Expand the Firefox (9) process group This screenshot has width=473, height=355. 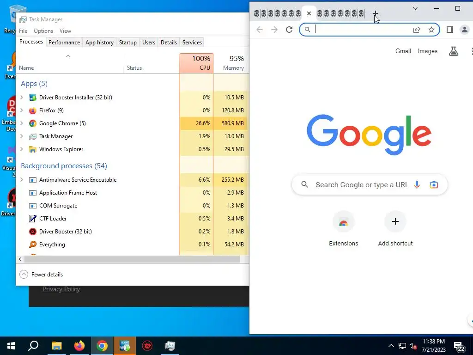[21, 110]
